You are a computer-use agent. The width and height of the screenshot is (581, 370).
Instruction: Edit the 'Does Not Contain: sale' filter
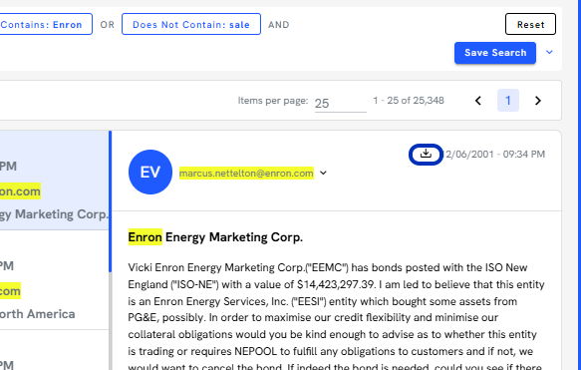pos(191,25)
